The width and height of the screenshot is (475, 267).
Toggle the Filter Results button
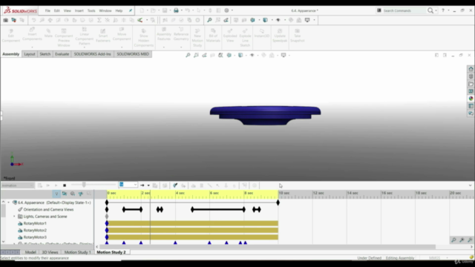point(89,194)
